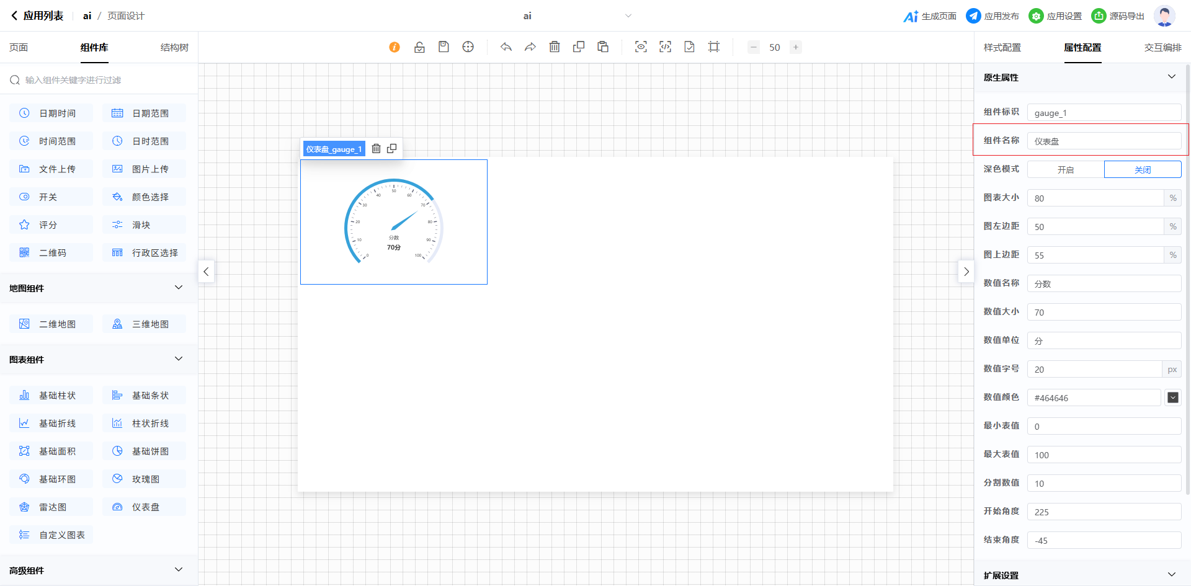Click the trash delete icon in the top toolbar
This screenshot has height=586, width=1191.
pyautogui.click(x=555, y=47)
